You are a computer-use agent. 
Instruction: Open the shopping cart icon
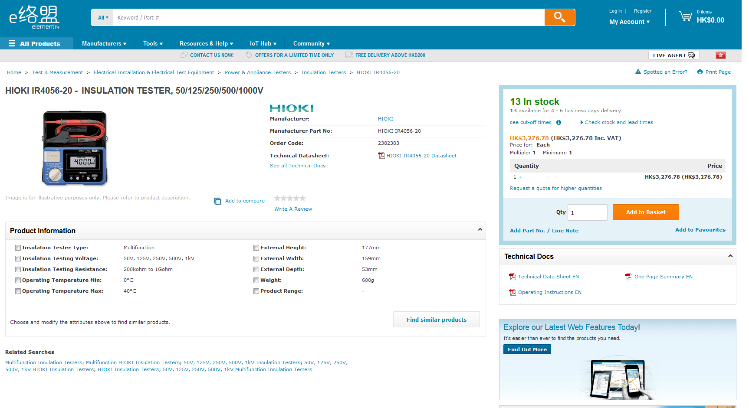(x=685, y=16)
